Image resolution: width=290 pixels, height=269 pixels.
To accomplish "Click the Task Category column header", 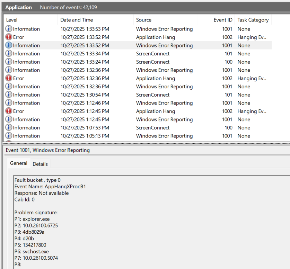I will click(x=253, y=20).
